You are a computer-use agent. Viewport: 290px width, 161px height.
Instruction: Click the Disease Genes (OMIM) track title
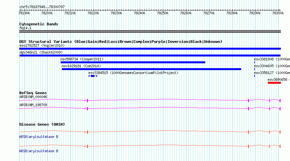[42, 124]
